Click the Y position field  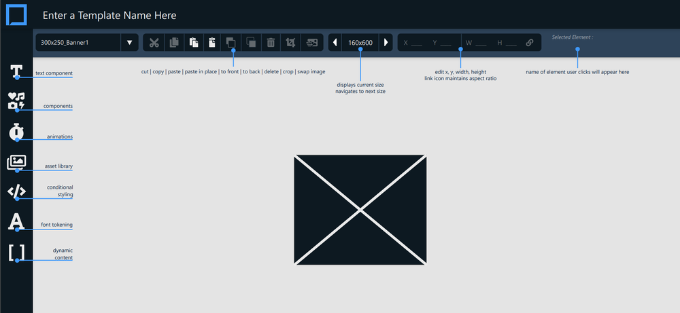click(443, 43)
